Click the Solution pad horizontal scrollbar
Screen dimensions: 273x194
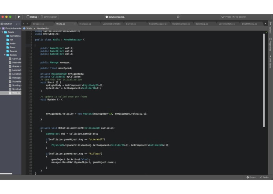pos(6,174)
